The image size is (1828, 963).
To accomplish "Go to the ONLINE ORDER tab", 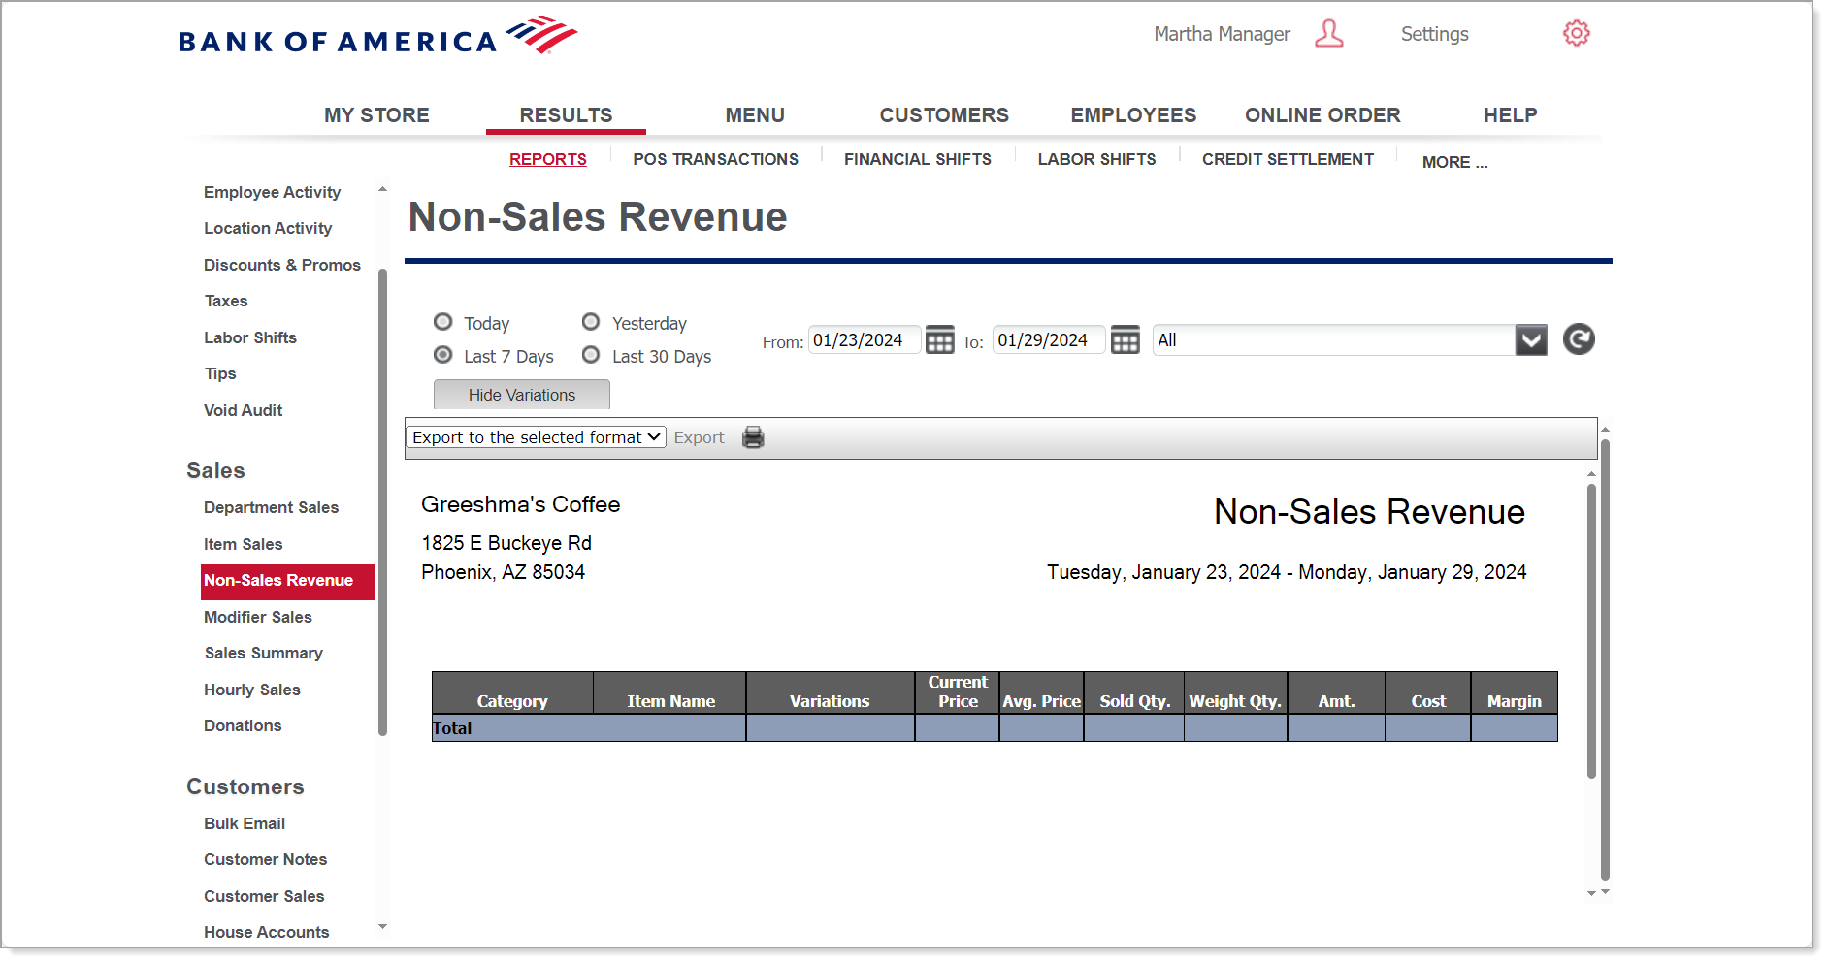I will point(1322,115).
